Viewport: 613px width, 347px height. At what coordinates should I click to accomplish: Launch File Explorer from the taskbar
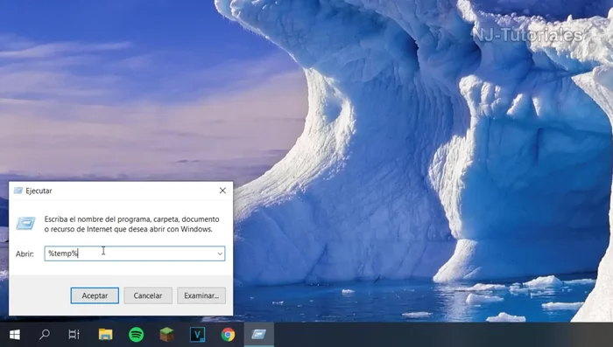pyautogui.click(x=105, y=335)
